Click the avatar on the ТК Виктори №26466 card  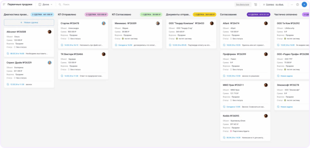pyautogui.click(x=104, y=54)
